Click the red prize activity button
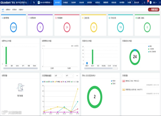The width and height of the screenshot is (161, 116). pyautogui.click(x=154, y=10)
